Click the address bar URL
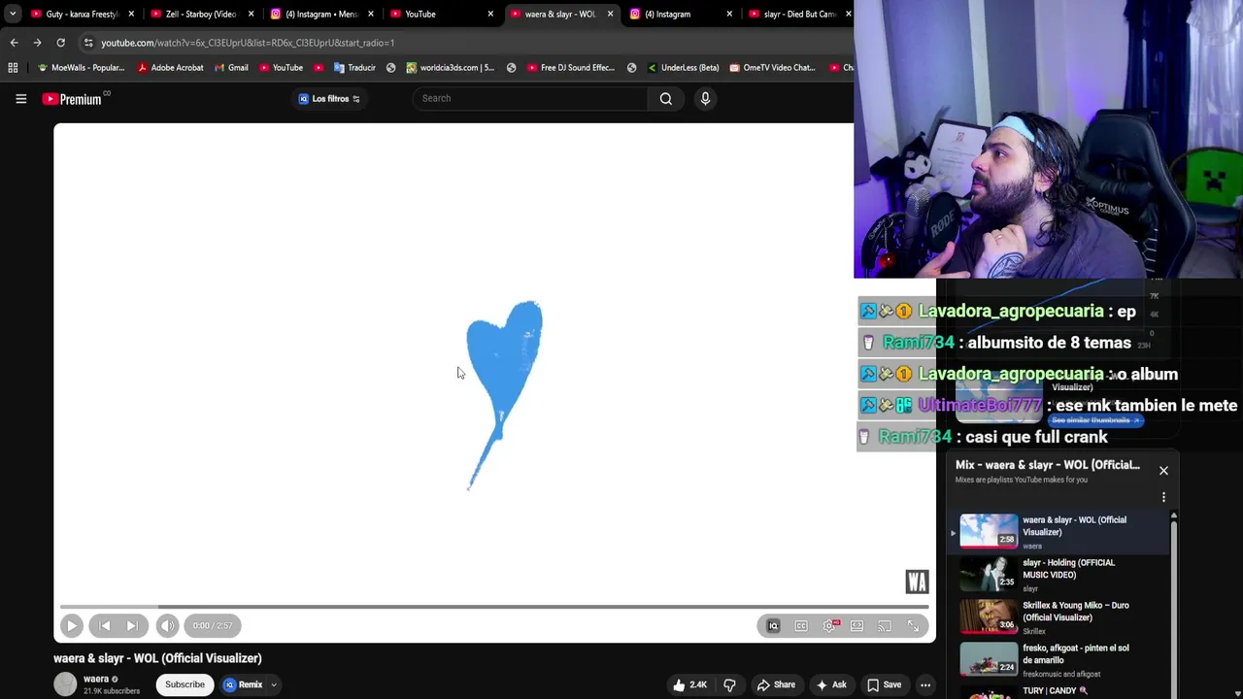 248,43
